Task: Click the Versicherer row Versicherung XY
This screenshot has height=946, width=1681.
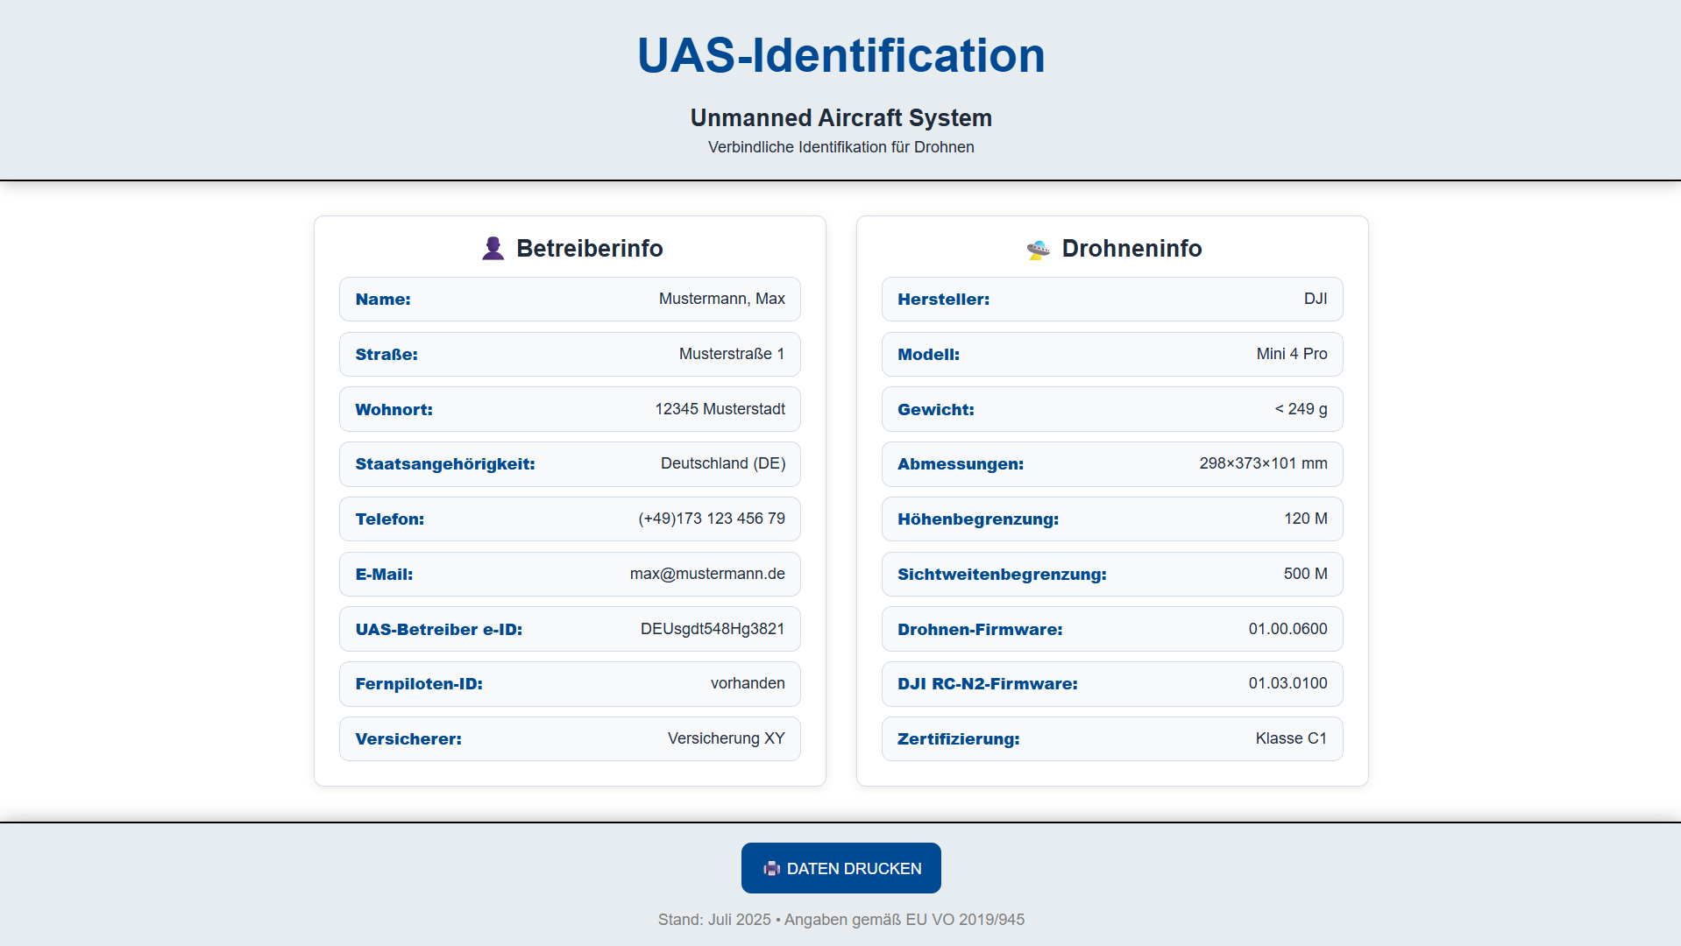Action: click(570, 738)
